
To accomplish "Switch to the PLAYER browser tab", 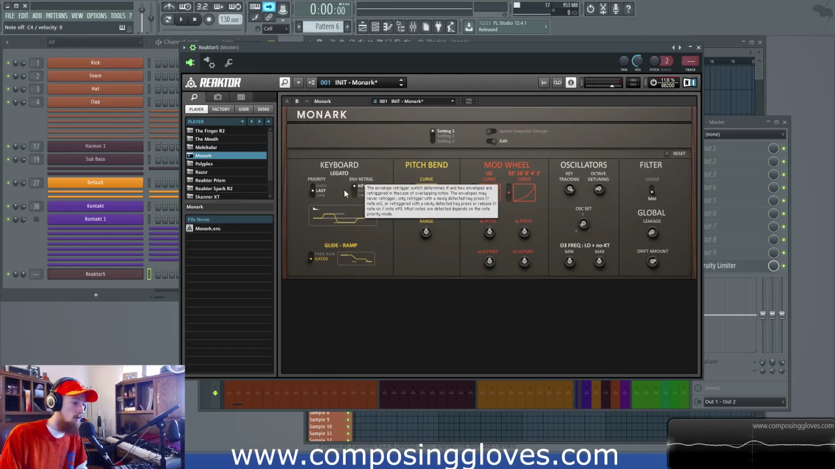I will point(196,109).
